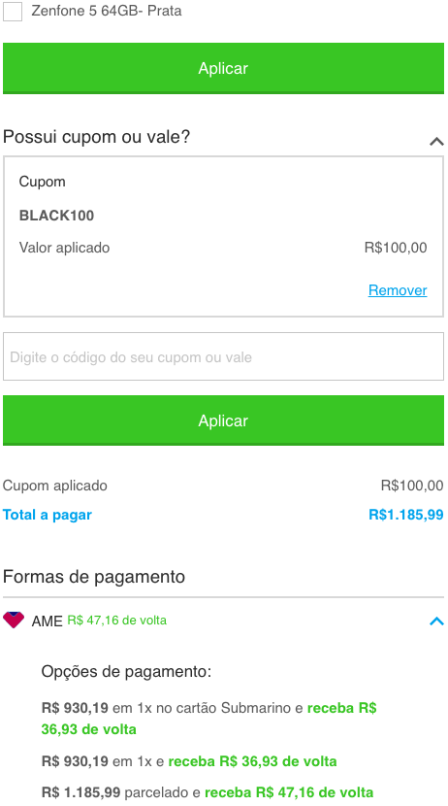Tick the Zenfone 5 64GB- Prata checkbox

tap(13, 12)
